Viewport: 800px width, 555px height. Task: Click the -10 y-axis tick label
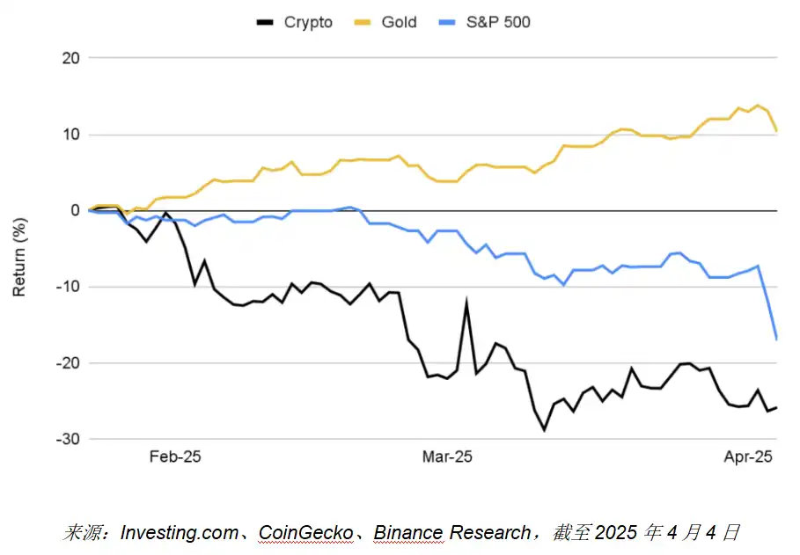click(x=68, y=287)
